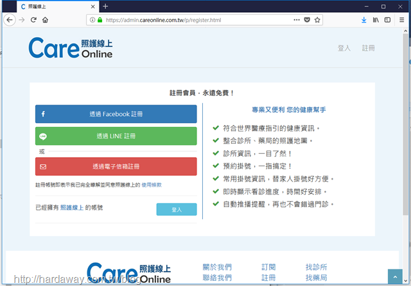Select the 照護線上 browser tab
The height and width of the screenshot is (286, 411).
point(58,6)
